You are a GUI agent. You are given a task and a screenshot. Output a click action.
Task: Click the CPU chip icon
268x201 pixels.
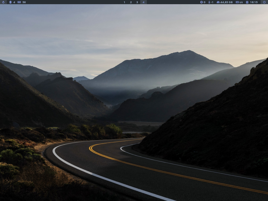coord(10,2)
